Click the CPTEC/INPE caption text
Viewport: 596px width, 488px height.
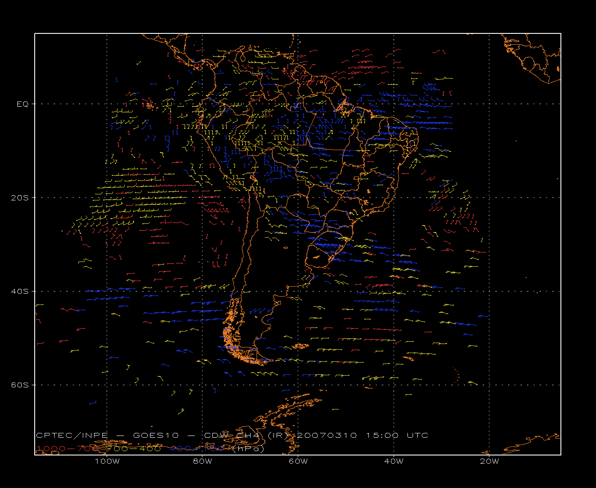click(72, 435)
